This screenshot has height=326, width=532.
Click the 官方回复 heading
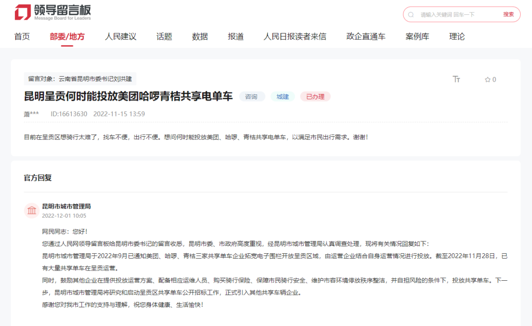37,178
